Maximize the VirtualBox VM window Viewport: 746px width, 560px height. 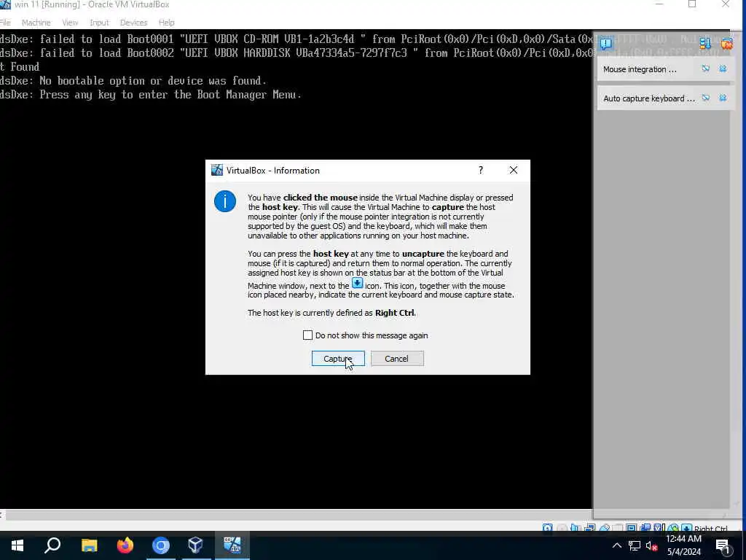click(692, 5)
